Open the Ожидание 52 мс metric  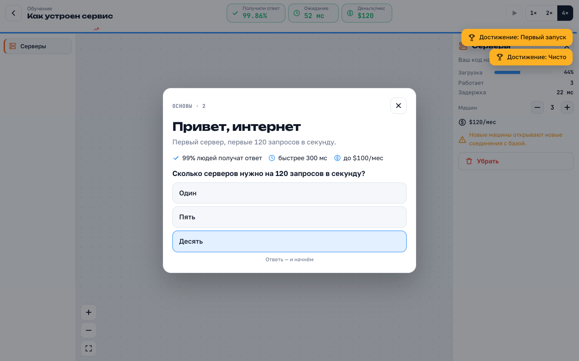pyautogui.click(x=313, y=13)
